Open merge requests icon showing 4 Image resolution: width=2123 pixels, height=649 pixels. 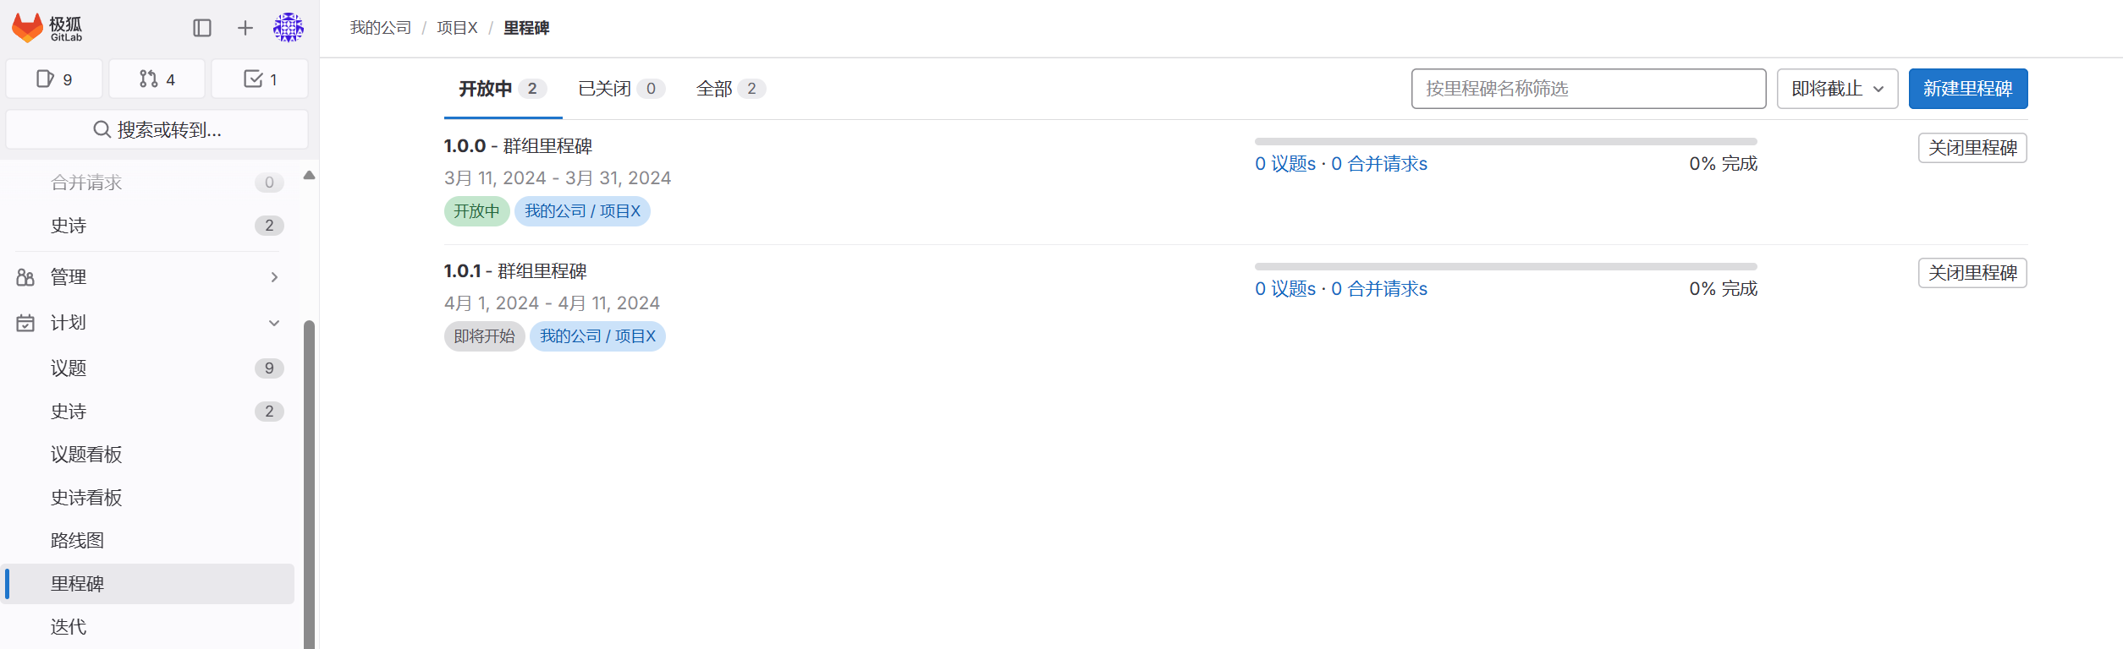tap(156, 78)
